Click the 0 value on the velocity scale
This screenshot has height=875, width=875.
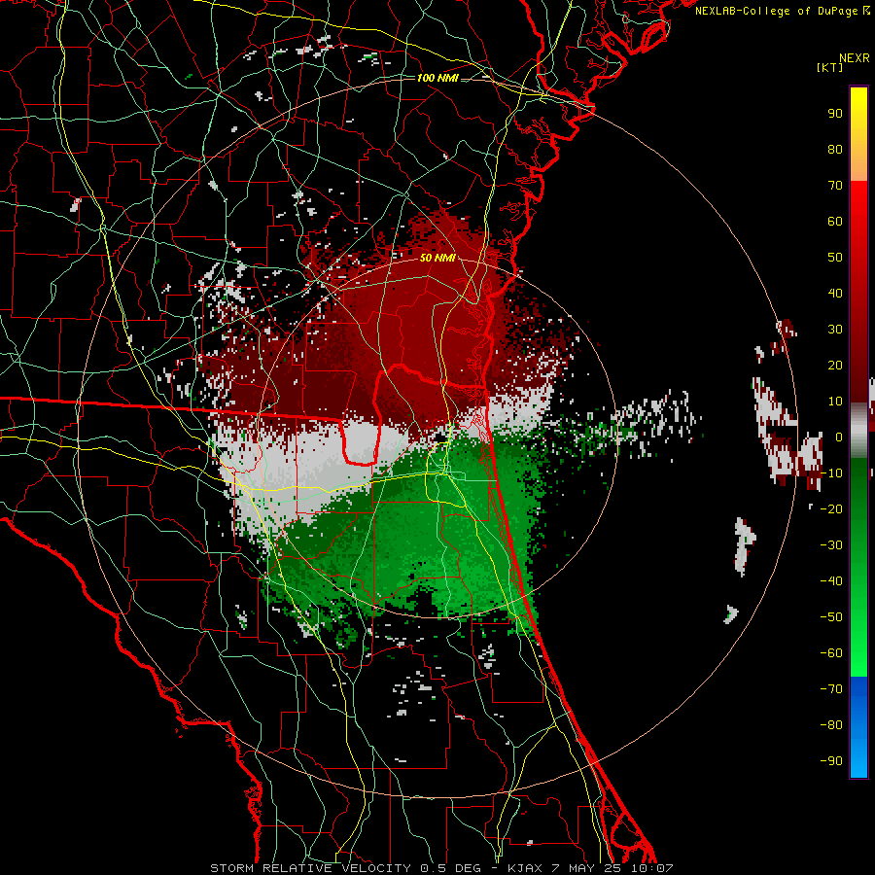839,437
